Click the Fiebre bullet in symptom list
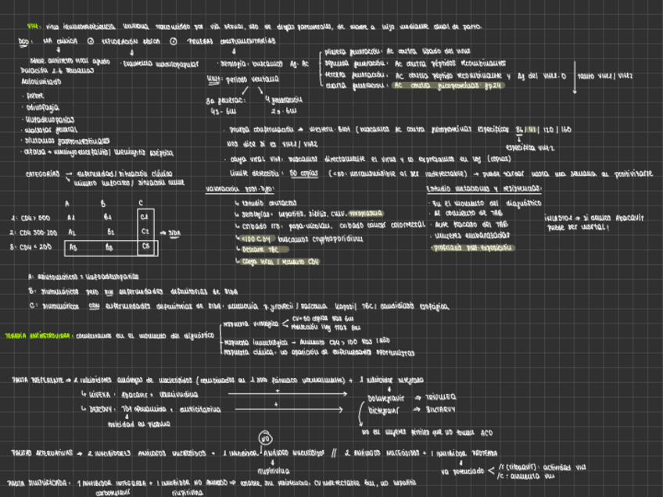The height and width of the screenshot is (497, 663). tap(37, 95)
